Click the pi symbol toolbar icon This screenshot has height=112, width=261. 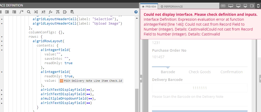pos(57,12)
